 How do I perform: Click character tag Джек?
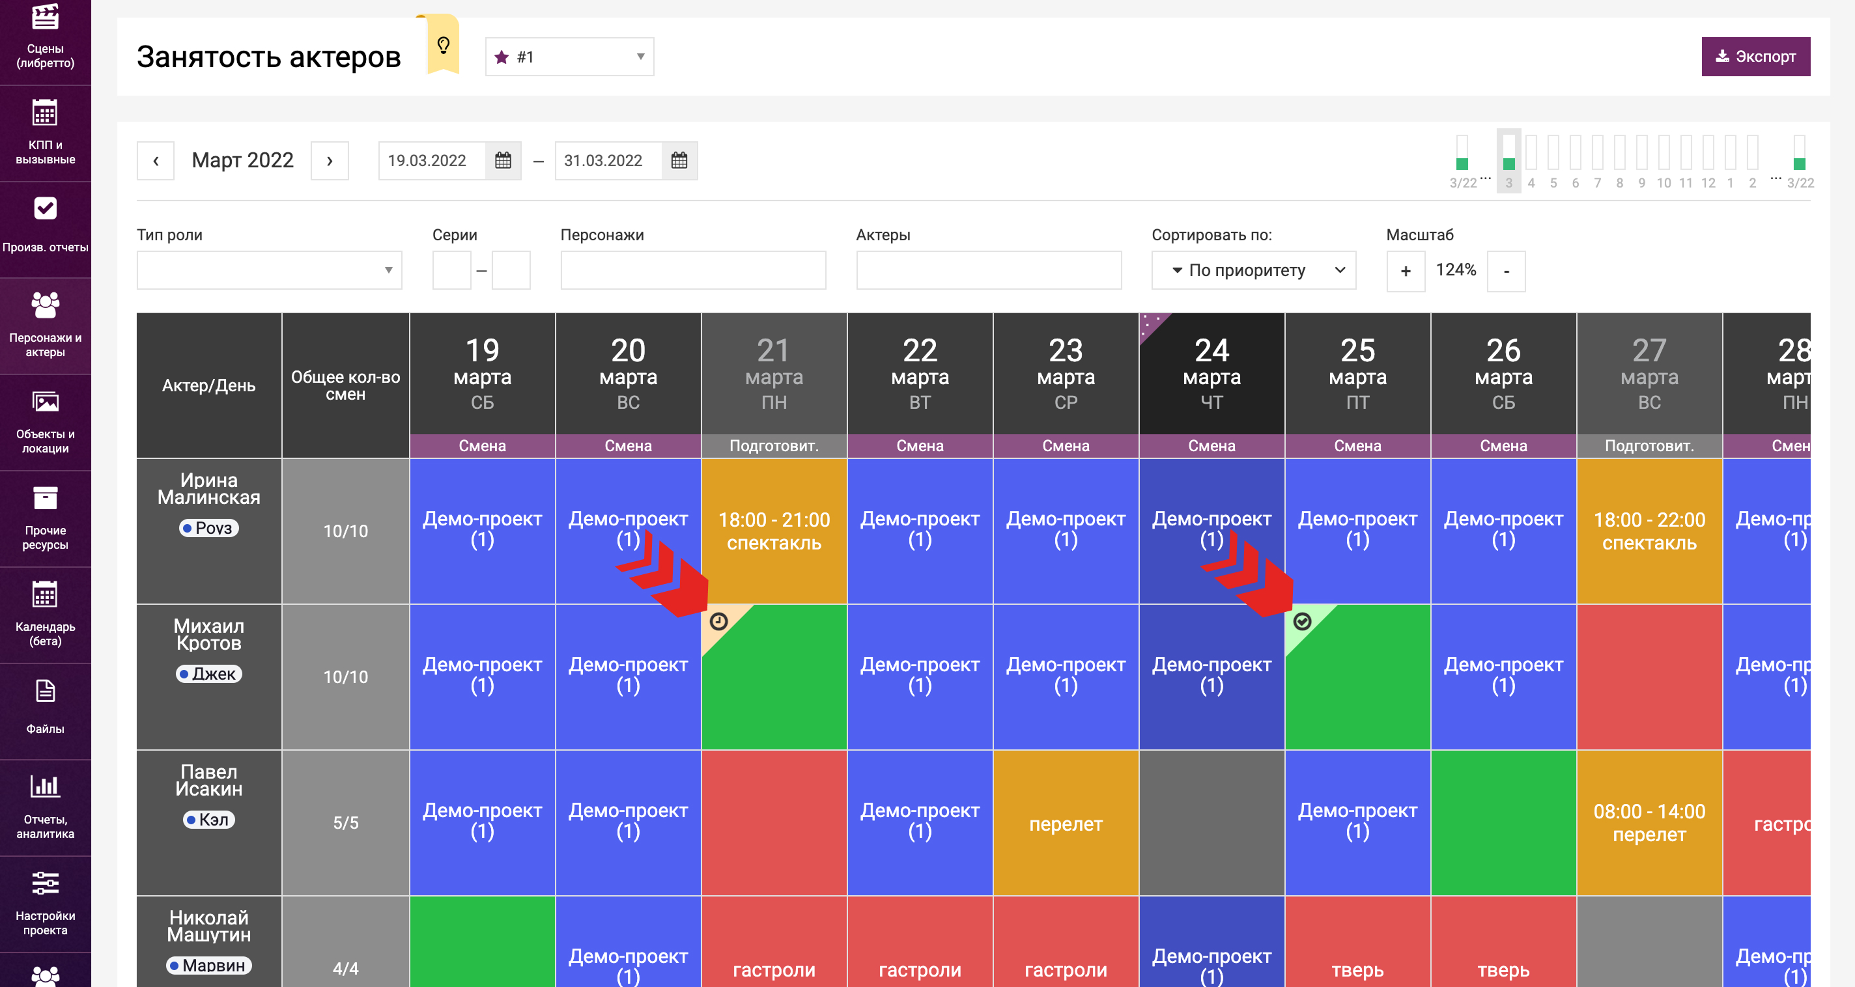coord(209,674)
